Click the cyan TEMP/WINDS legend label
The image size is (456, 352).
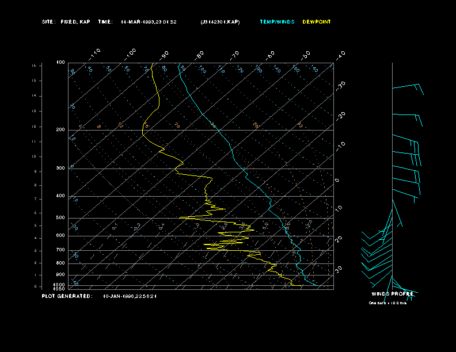[x=277, y=22]
